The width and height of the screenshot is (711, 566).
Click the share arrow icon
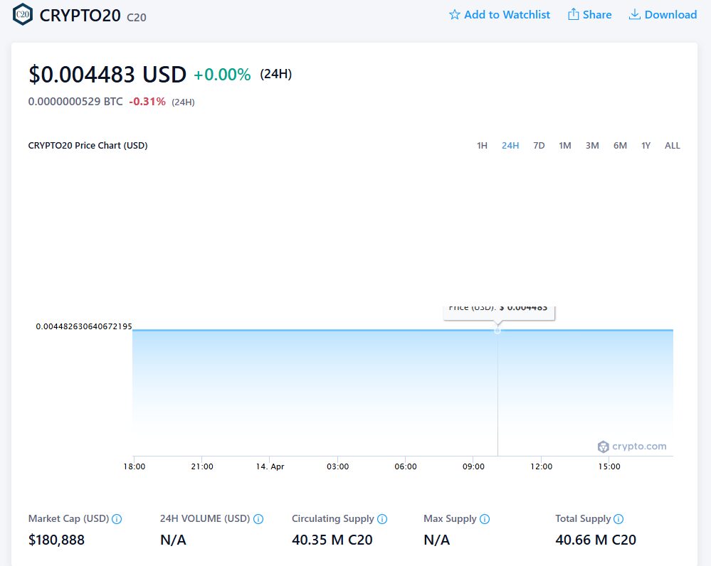[x=574, y=14]
